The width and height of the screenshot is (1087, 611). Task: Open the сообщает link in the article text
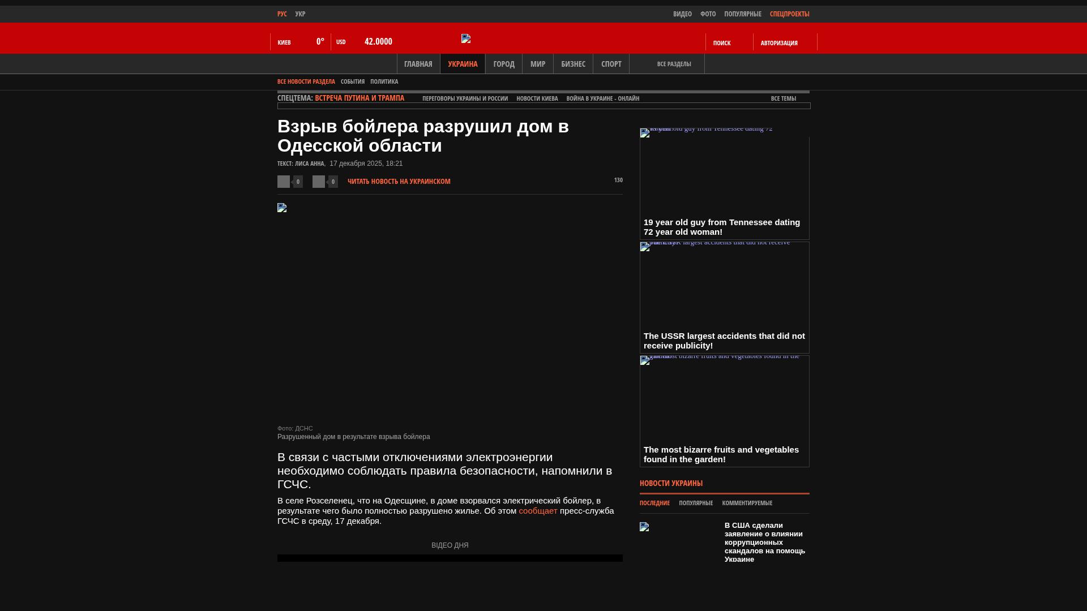point(538,511)
